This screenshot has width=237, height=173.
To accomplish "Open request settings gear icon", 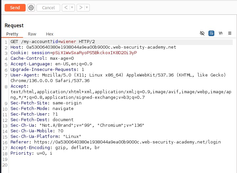I will (x=31, y=8).
